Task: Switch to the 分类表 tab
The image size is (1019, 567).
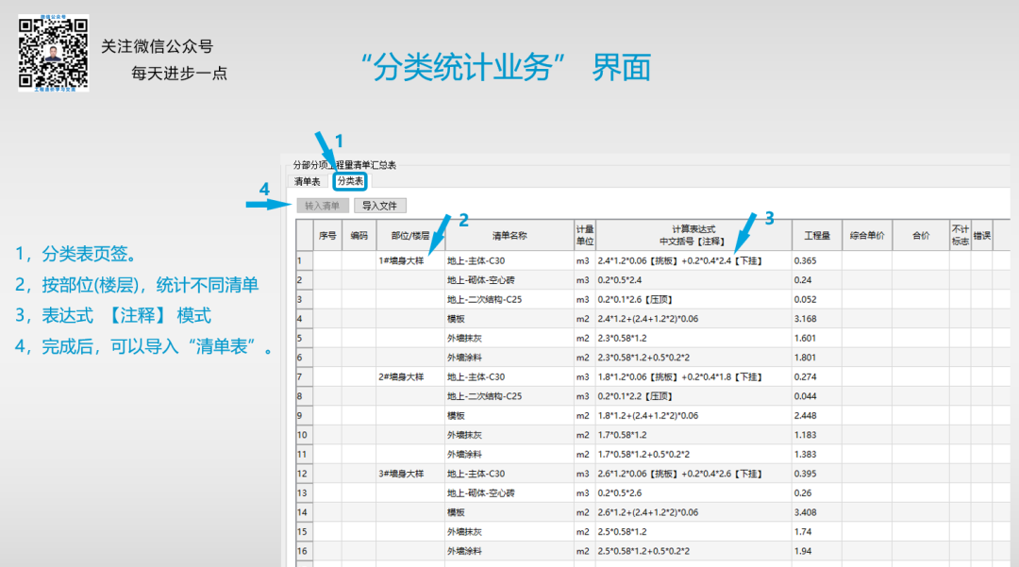Action: pos(349,179)
